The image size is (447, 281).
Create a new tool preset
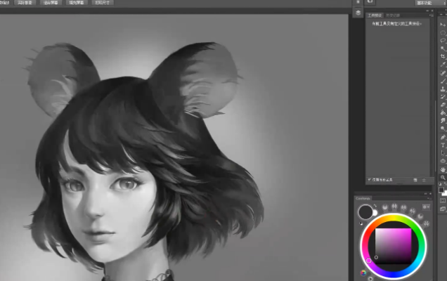[x=415, y=180]
